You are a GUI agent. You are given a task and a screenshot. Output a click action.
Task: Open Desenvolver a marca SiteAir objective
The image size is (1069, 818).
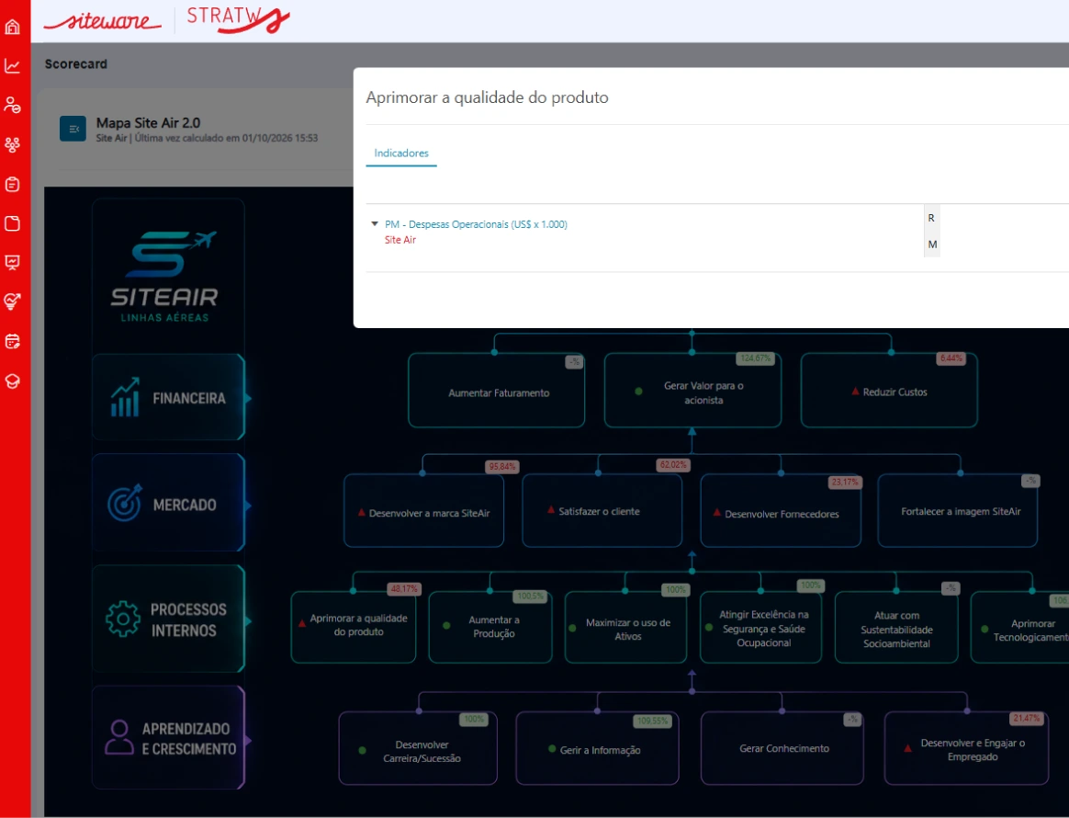pos(424,511)
